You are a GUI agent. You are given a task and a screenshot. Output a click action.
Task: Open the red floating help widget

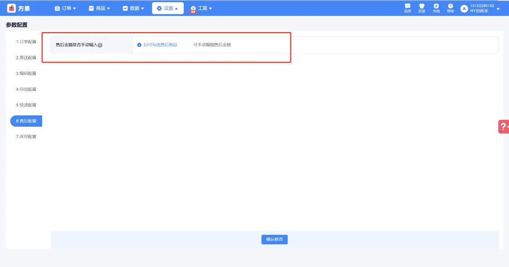[504, 127]
